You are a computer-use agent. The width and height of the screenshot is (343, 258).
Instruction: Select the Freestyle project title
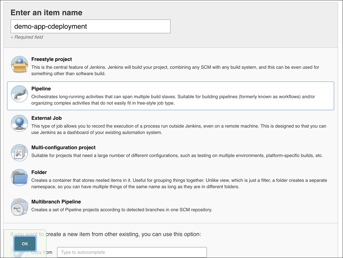(51, 59)
